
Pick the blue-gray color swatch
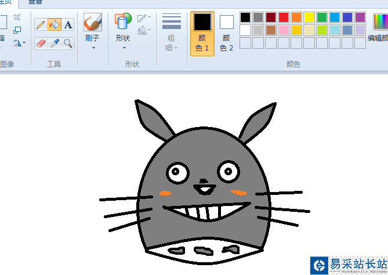(x=347, y=30)
